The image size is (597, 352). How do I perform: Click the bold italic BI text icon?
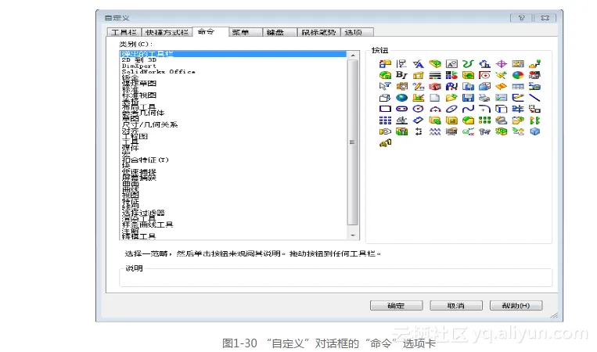tap(401, 75)
